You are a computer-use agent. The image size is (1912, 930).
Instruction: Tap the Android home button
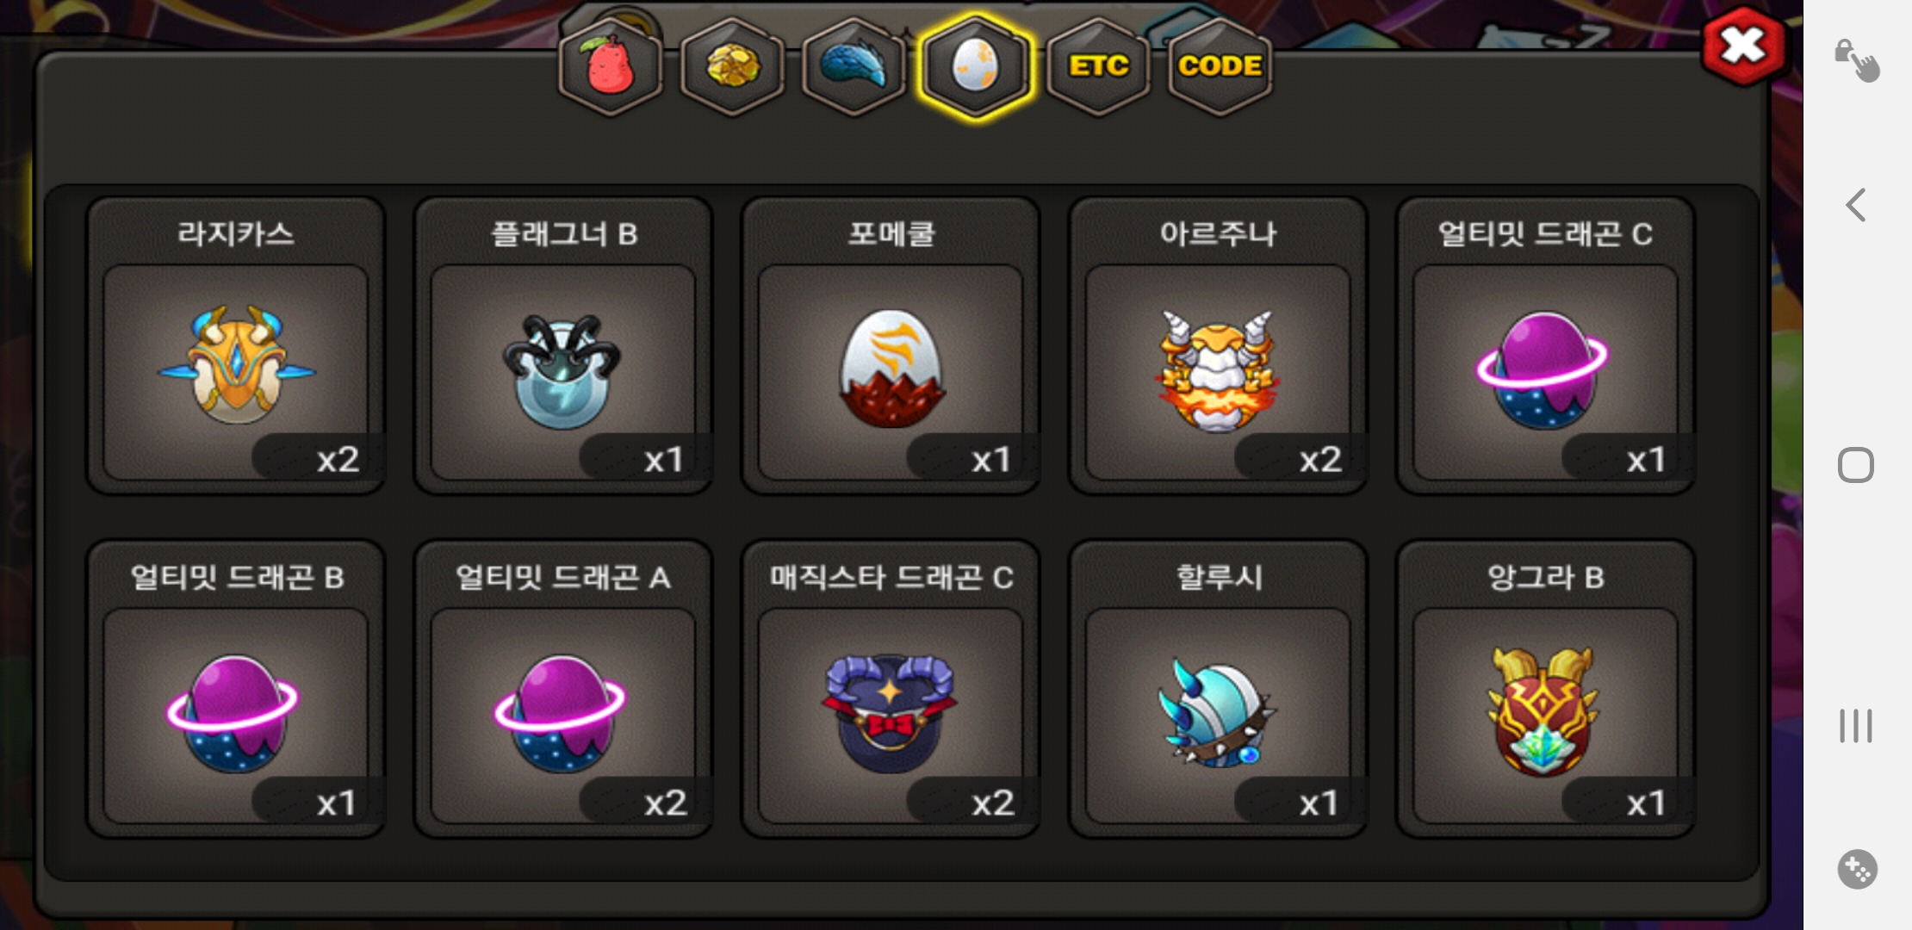pyautogui.click(x=1856, y=465)
